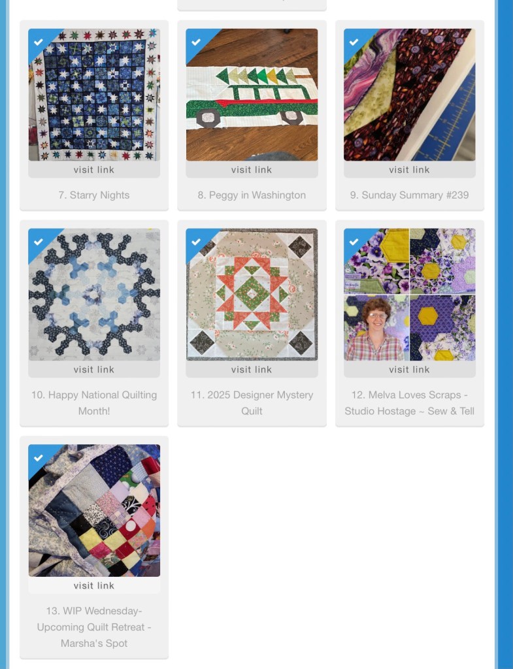Click checkmark badge on snowflake hexagon quilt thumbnail
The height and width of the screenshot is (669, 513).
coord(39,242)
